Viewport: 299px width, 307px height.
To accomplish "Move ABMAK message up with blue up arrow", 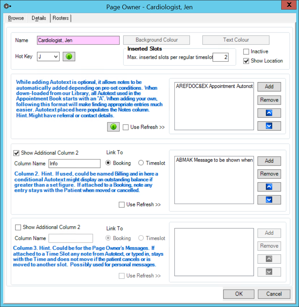I will point(269,187).
